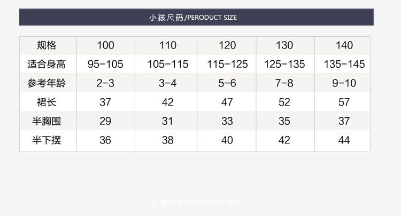Select the 半胸围 row label
The image size is (401, 216).
pos(47,121)
